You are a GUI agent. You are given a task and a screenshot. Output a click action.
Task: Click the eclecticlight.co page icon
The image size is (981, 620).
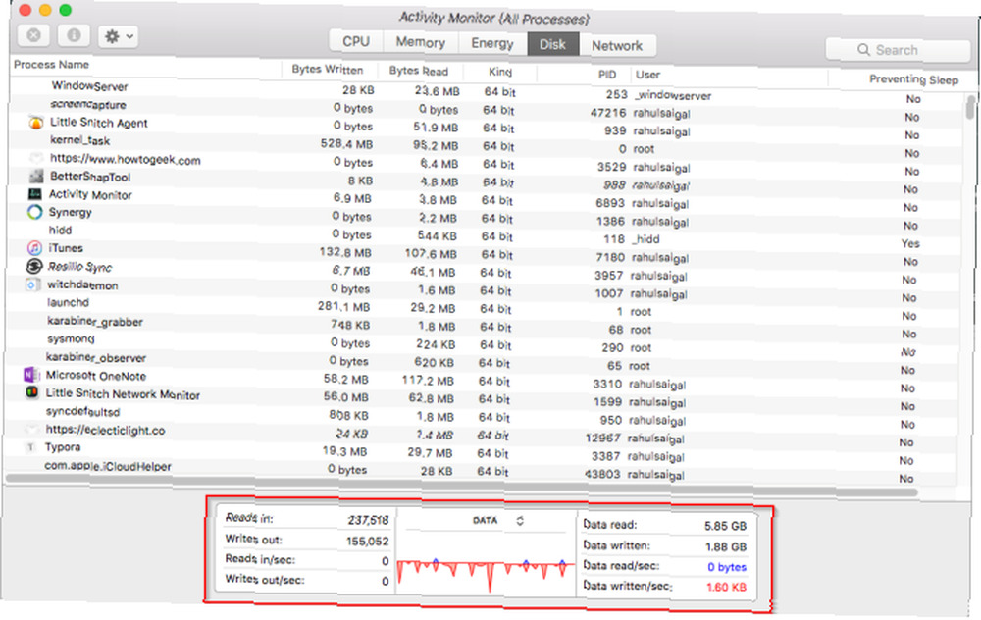tap(30, 429)
